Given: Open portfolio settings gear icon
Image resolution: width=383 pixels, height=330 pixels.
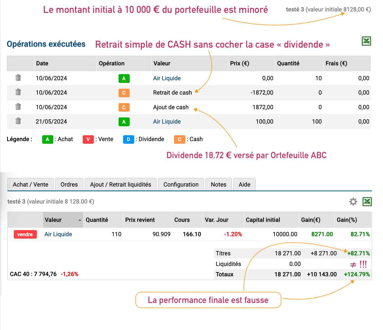Looking at the screenshot, I should [x=353, y=202].
